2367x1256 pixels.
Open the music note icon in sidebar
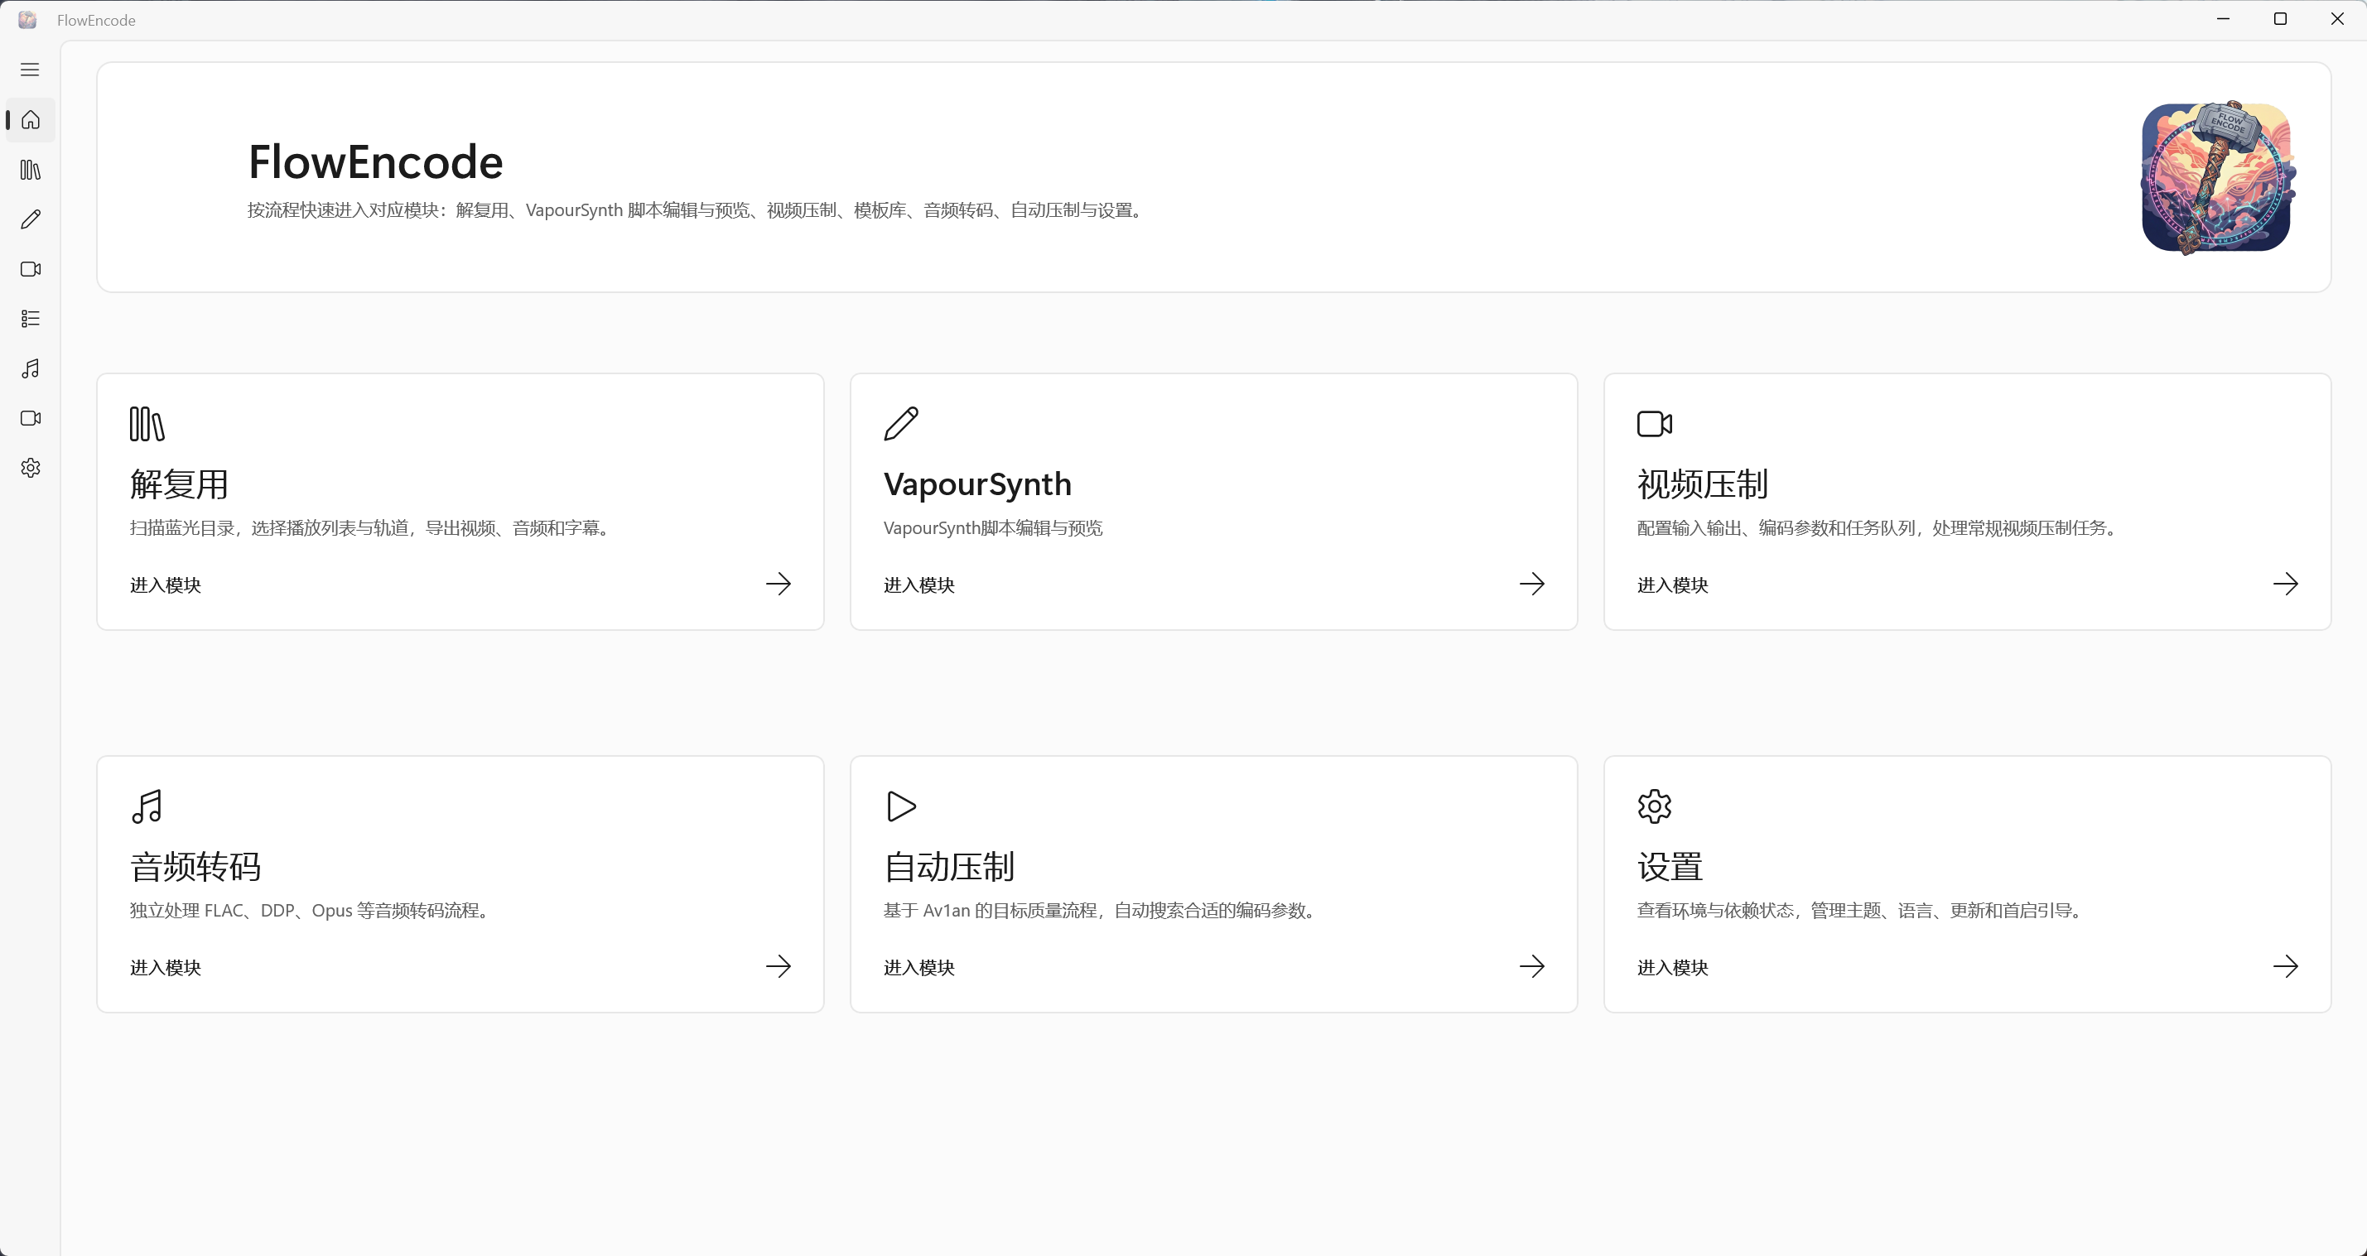point(31,368)
